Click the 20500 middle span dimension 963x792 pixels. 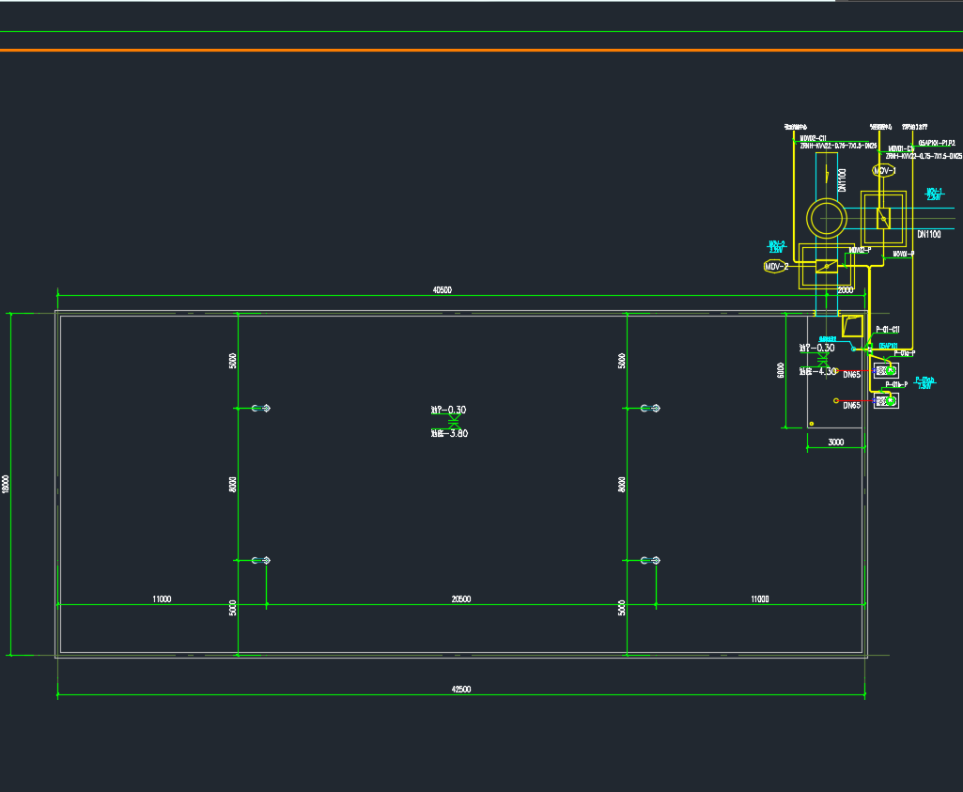point(461,598)
